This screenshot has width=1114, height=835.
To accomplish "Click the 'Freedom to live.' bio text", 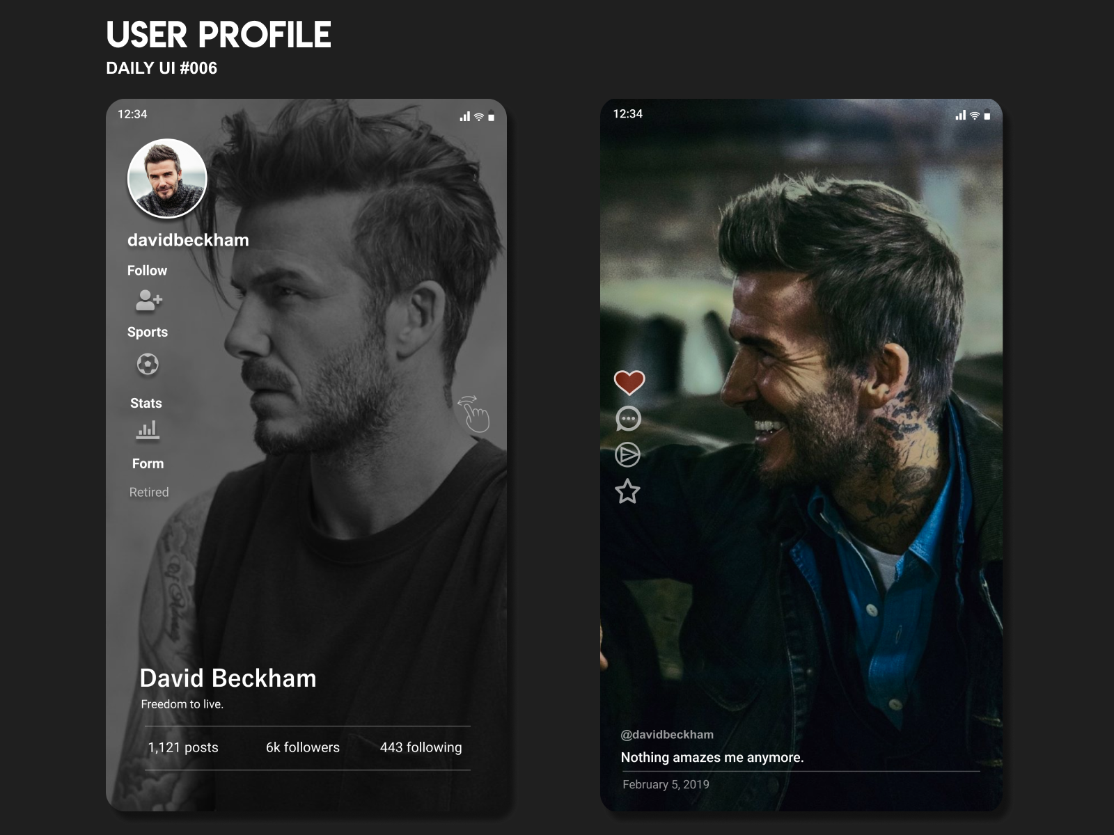I will click(182, 704).
